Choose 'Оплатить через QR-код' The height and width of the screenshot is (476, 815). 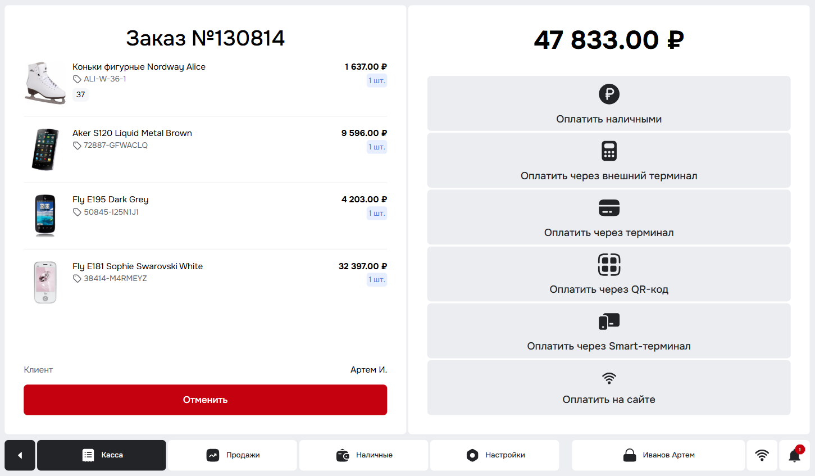click(609, 274)
